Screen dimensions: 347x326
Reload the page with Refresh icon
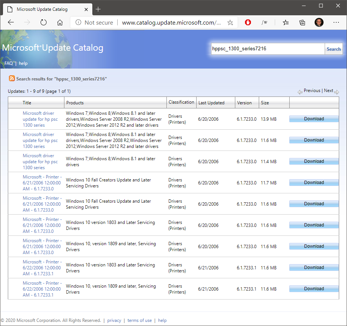click(x=43, y=22)
